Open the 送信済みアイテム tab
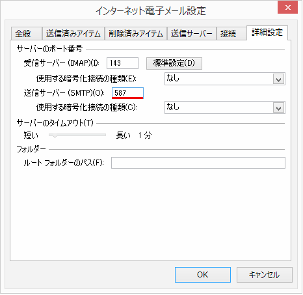Screen dimensions: 303x295 coord(73,34)
